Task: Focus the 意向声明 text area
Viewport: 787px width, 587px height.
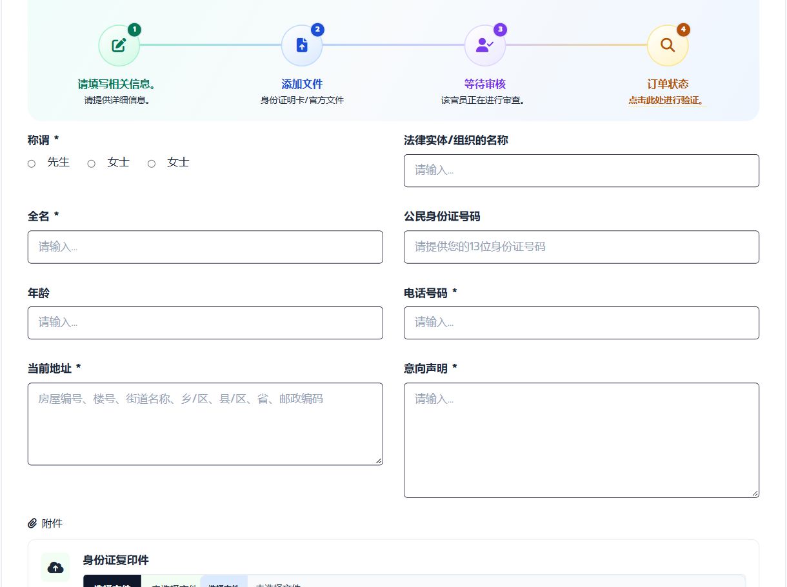Action: (581, 441)
